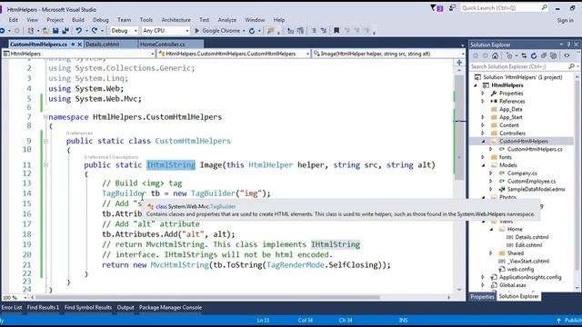Click the search magnifier in Solution Explorer
The width and height of the screenshot is (582, 327).
point(571,66)
